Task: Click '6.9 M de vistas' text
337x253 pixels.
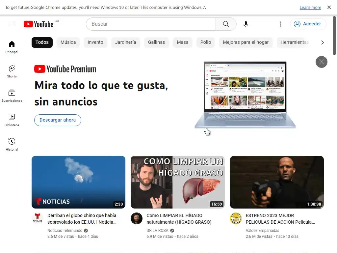Action: [x=160, y=237]
